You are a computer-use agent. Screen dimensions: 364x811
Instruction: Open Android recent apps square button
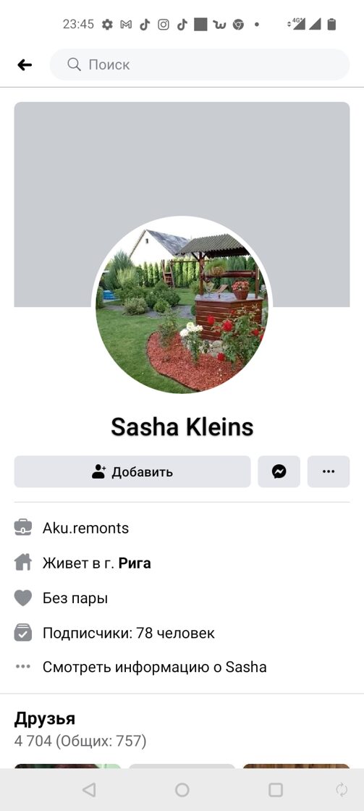pyautogui.click(x=276, y=789)
